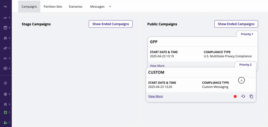Click the four-square grid sidebar icon
Screen dimensions: 268x127
(5, 104)
